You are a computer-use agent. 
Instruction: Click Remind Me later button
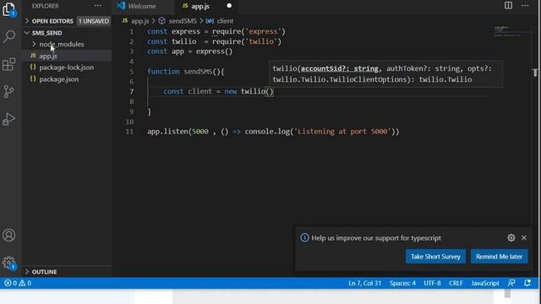click(499, 257)
